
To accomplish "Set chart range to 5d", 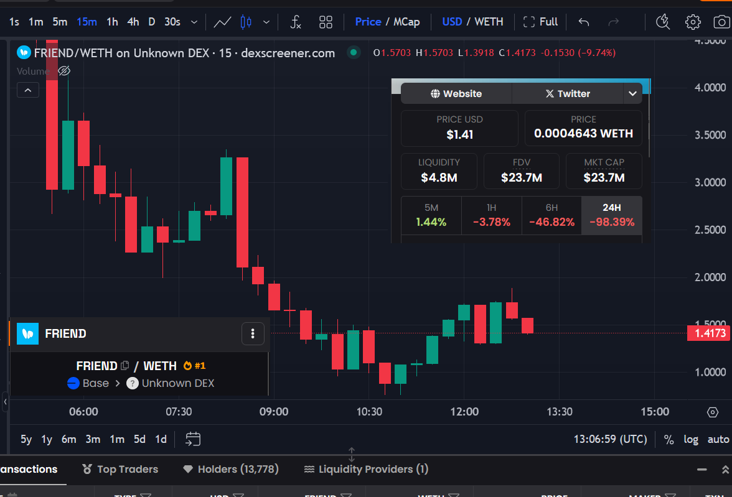I will (x=139, y=439).
